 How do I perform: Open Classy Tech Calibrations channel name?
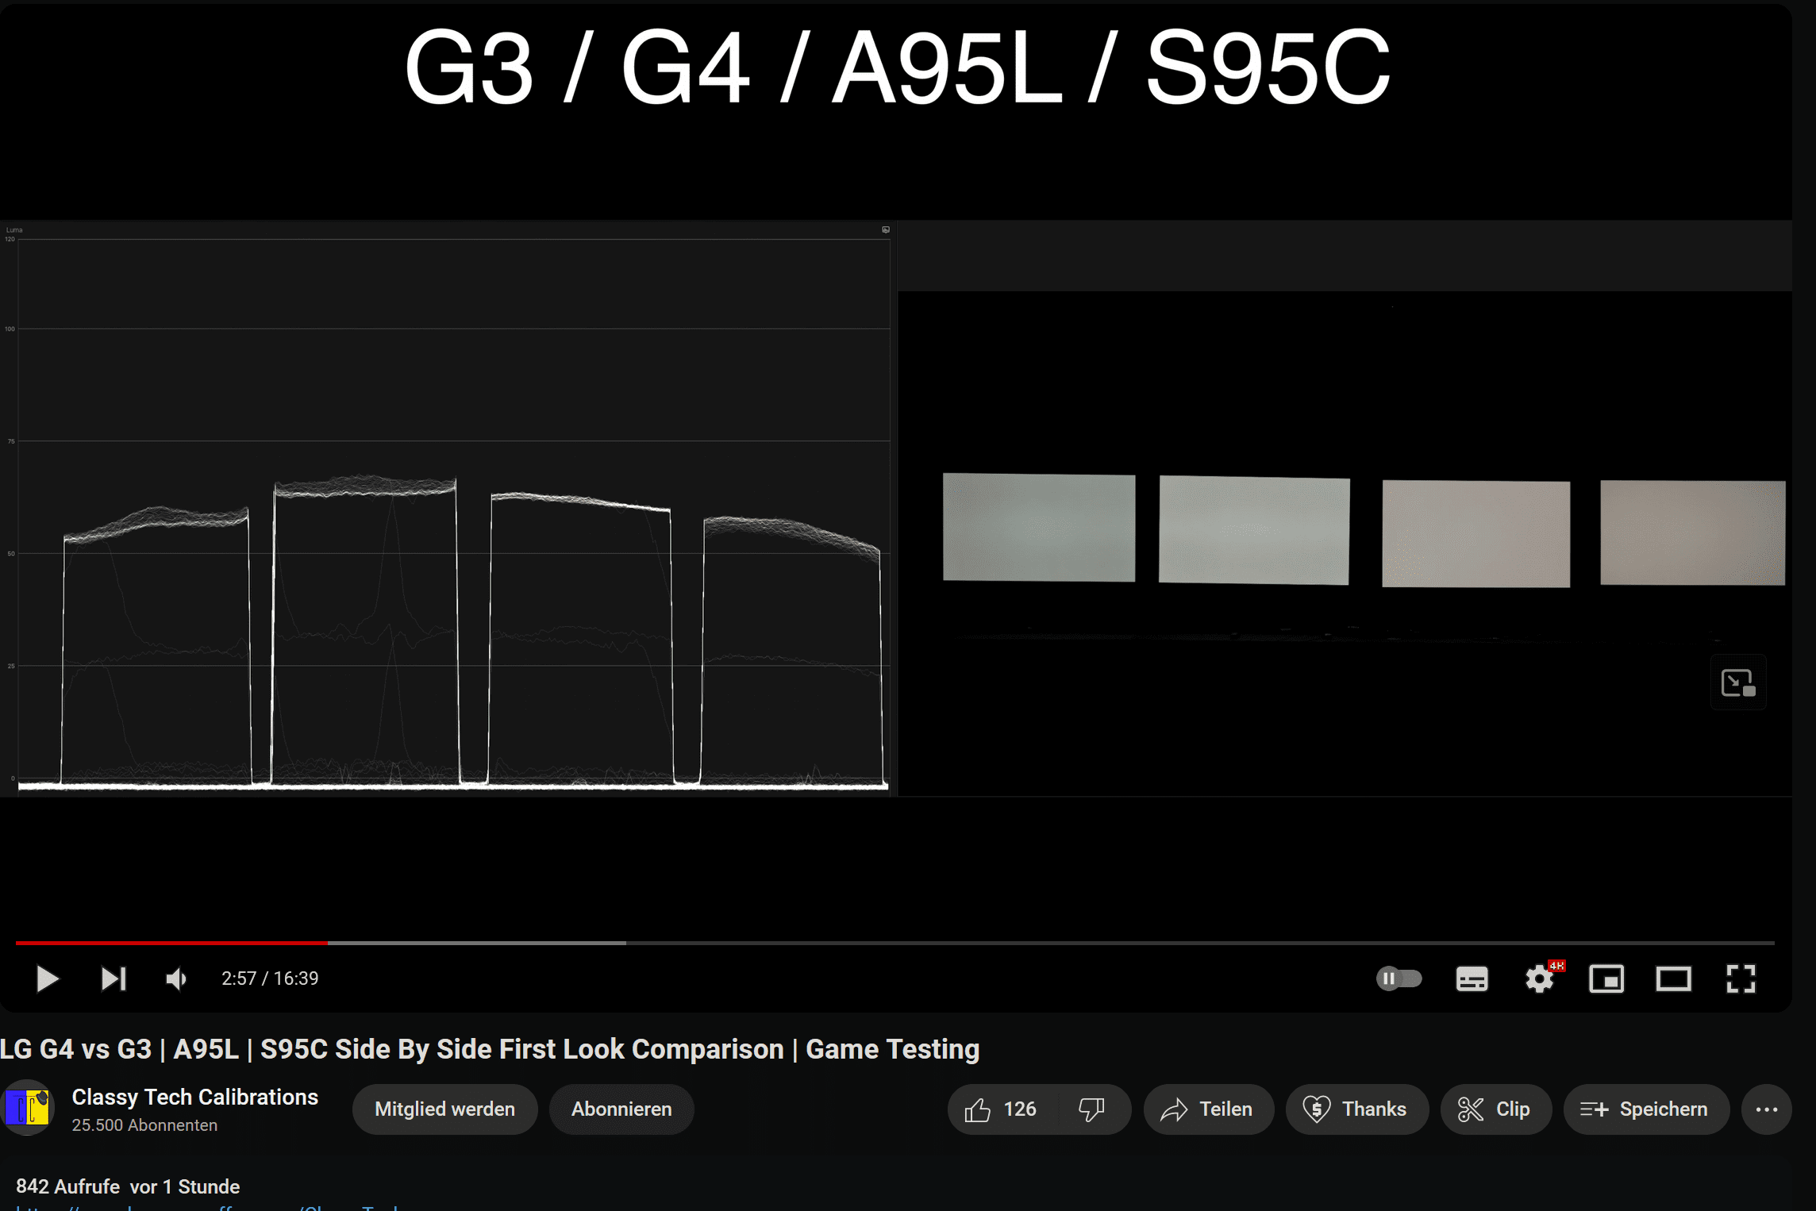(x=194, y=1097)
